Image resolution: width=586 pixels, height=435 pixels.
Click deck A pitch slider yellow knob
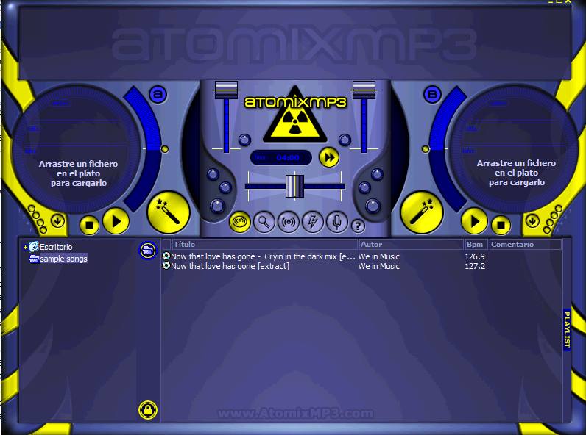tap(164, 149)
